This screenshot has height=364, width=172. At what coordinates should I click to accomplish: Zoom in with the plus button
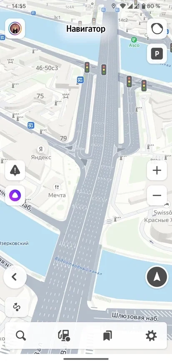click(x=157, y=171)
